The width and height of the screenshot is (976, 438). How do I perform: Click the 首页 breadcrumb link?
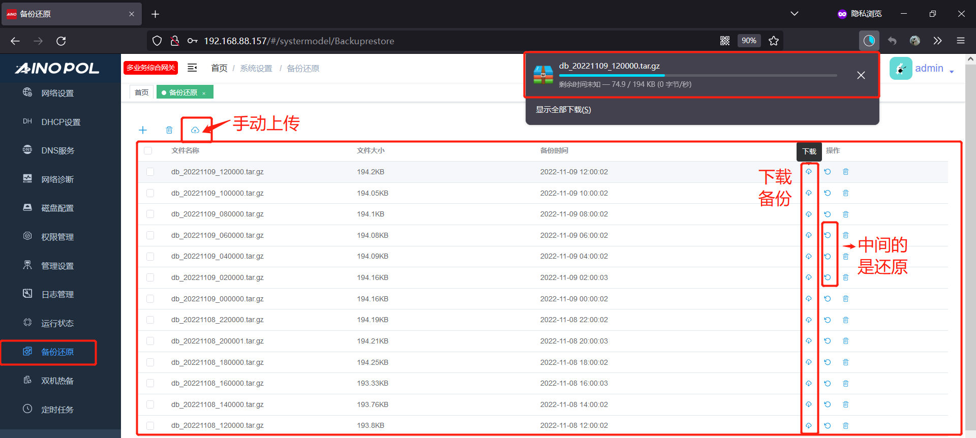(219, 68)
